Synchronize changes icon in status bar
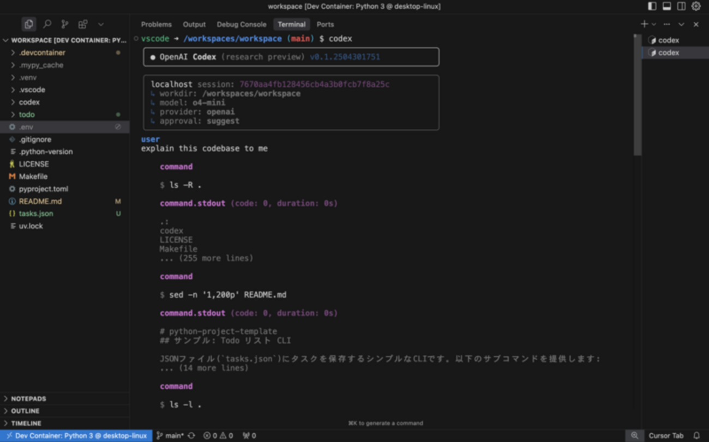The height and width of the screenshot is (442, 709). [x=191, y=435]
